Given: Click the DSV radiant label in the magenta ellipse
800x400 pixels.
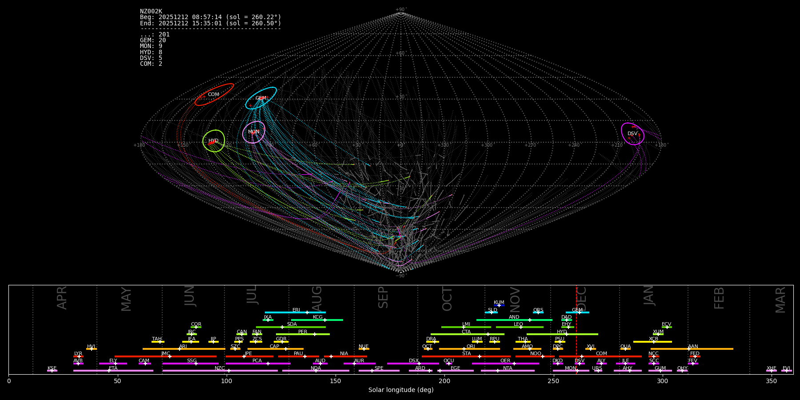Looking at the screenshot, I should [632, 134].
